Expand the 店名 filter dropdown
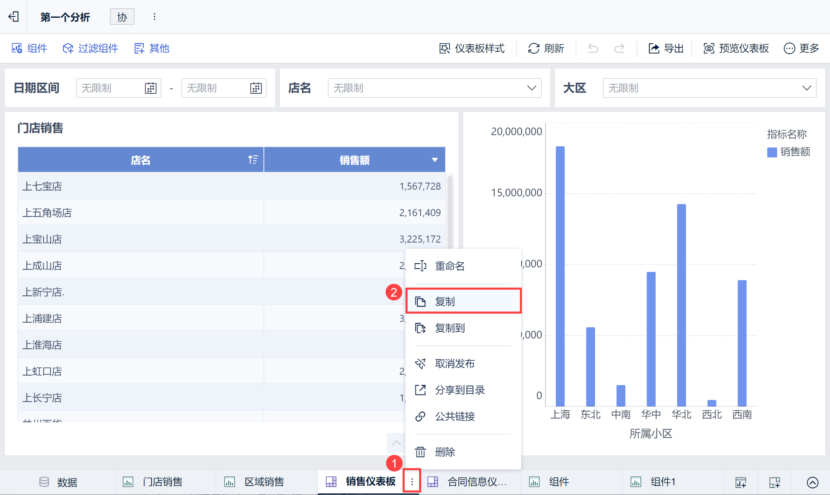Image resolution: width=830 pixels, height=495 pixels. pyautogui.click(x=531, y=88)
